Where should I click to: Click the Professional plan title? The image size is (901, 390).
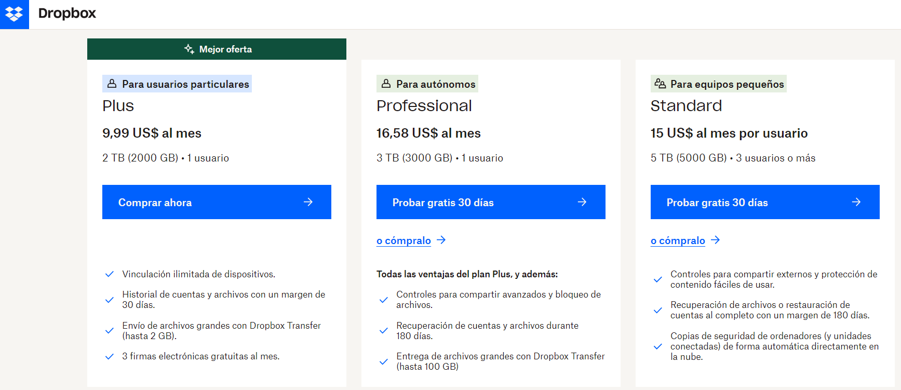[x=424, y=106]
